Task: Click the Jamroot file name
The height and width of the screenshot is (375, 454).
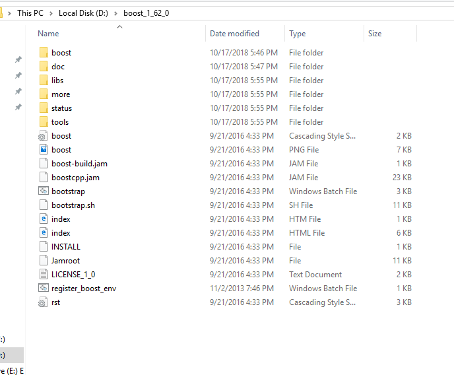Action: [65, 261]
